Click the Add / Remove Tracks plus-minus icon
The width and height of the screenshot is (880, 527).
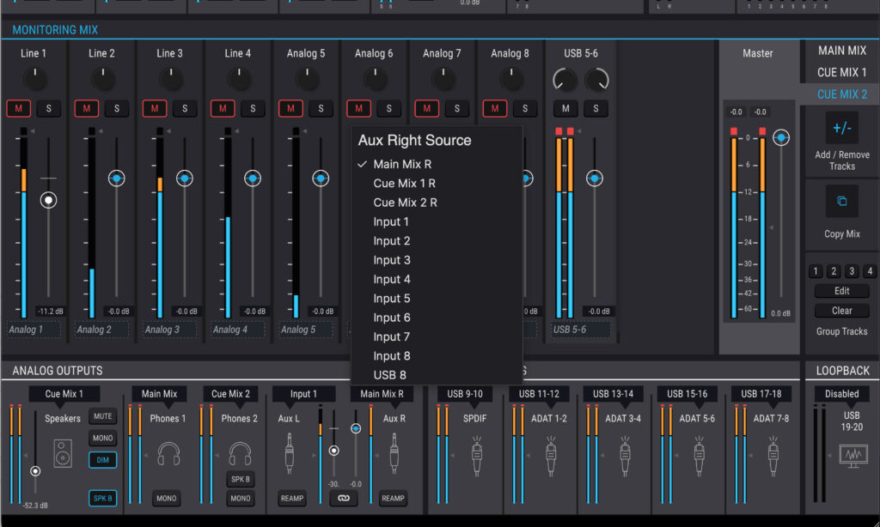[x=842, y=129]
